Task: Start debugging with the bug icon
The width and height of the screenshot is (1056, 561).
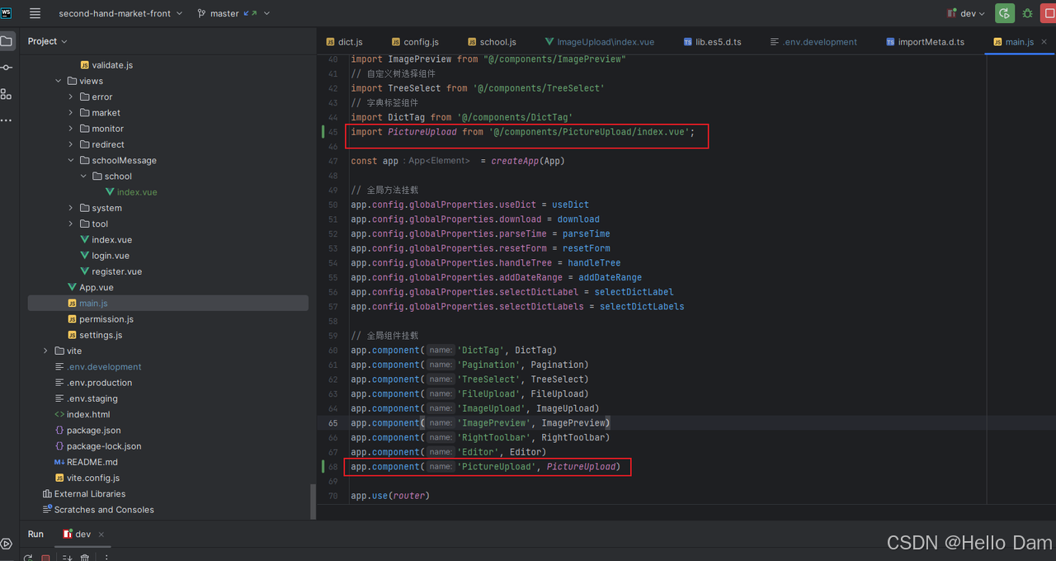Action: tap(1027, 13)
